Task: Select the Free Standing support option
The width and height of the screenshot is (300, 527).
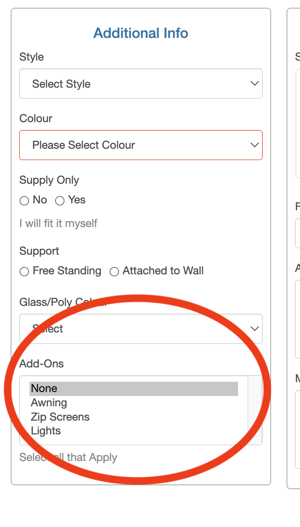Action: (x=24, y=271)
